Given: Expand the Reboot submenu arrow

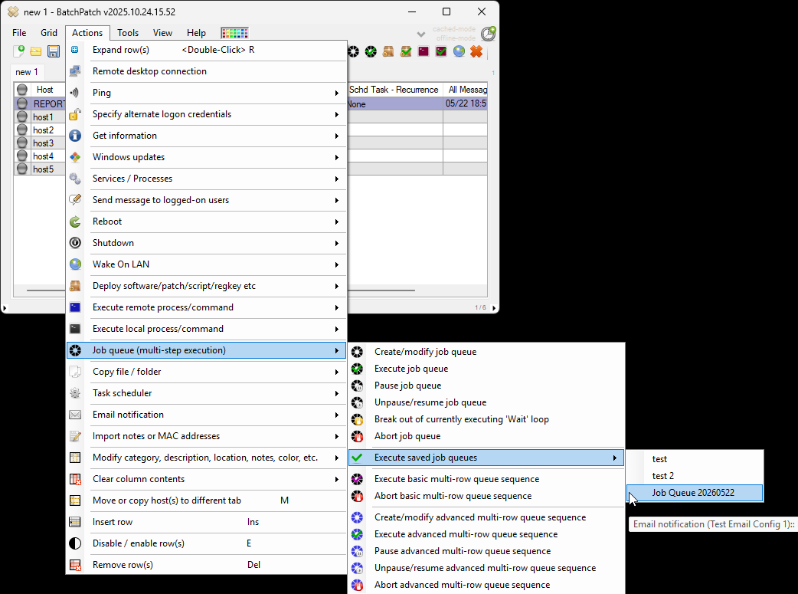Looking at the screenshot, I should tap(336, 222).
